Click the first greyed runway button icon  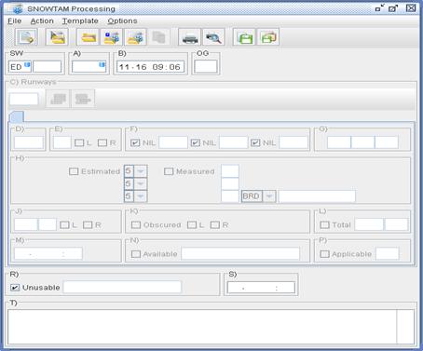[x=58, y=99]
